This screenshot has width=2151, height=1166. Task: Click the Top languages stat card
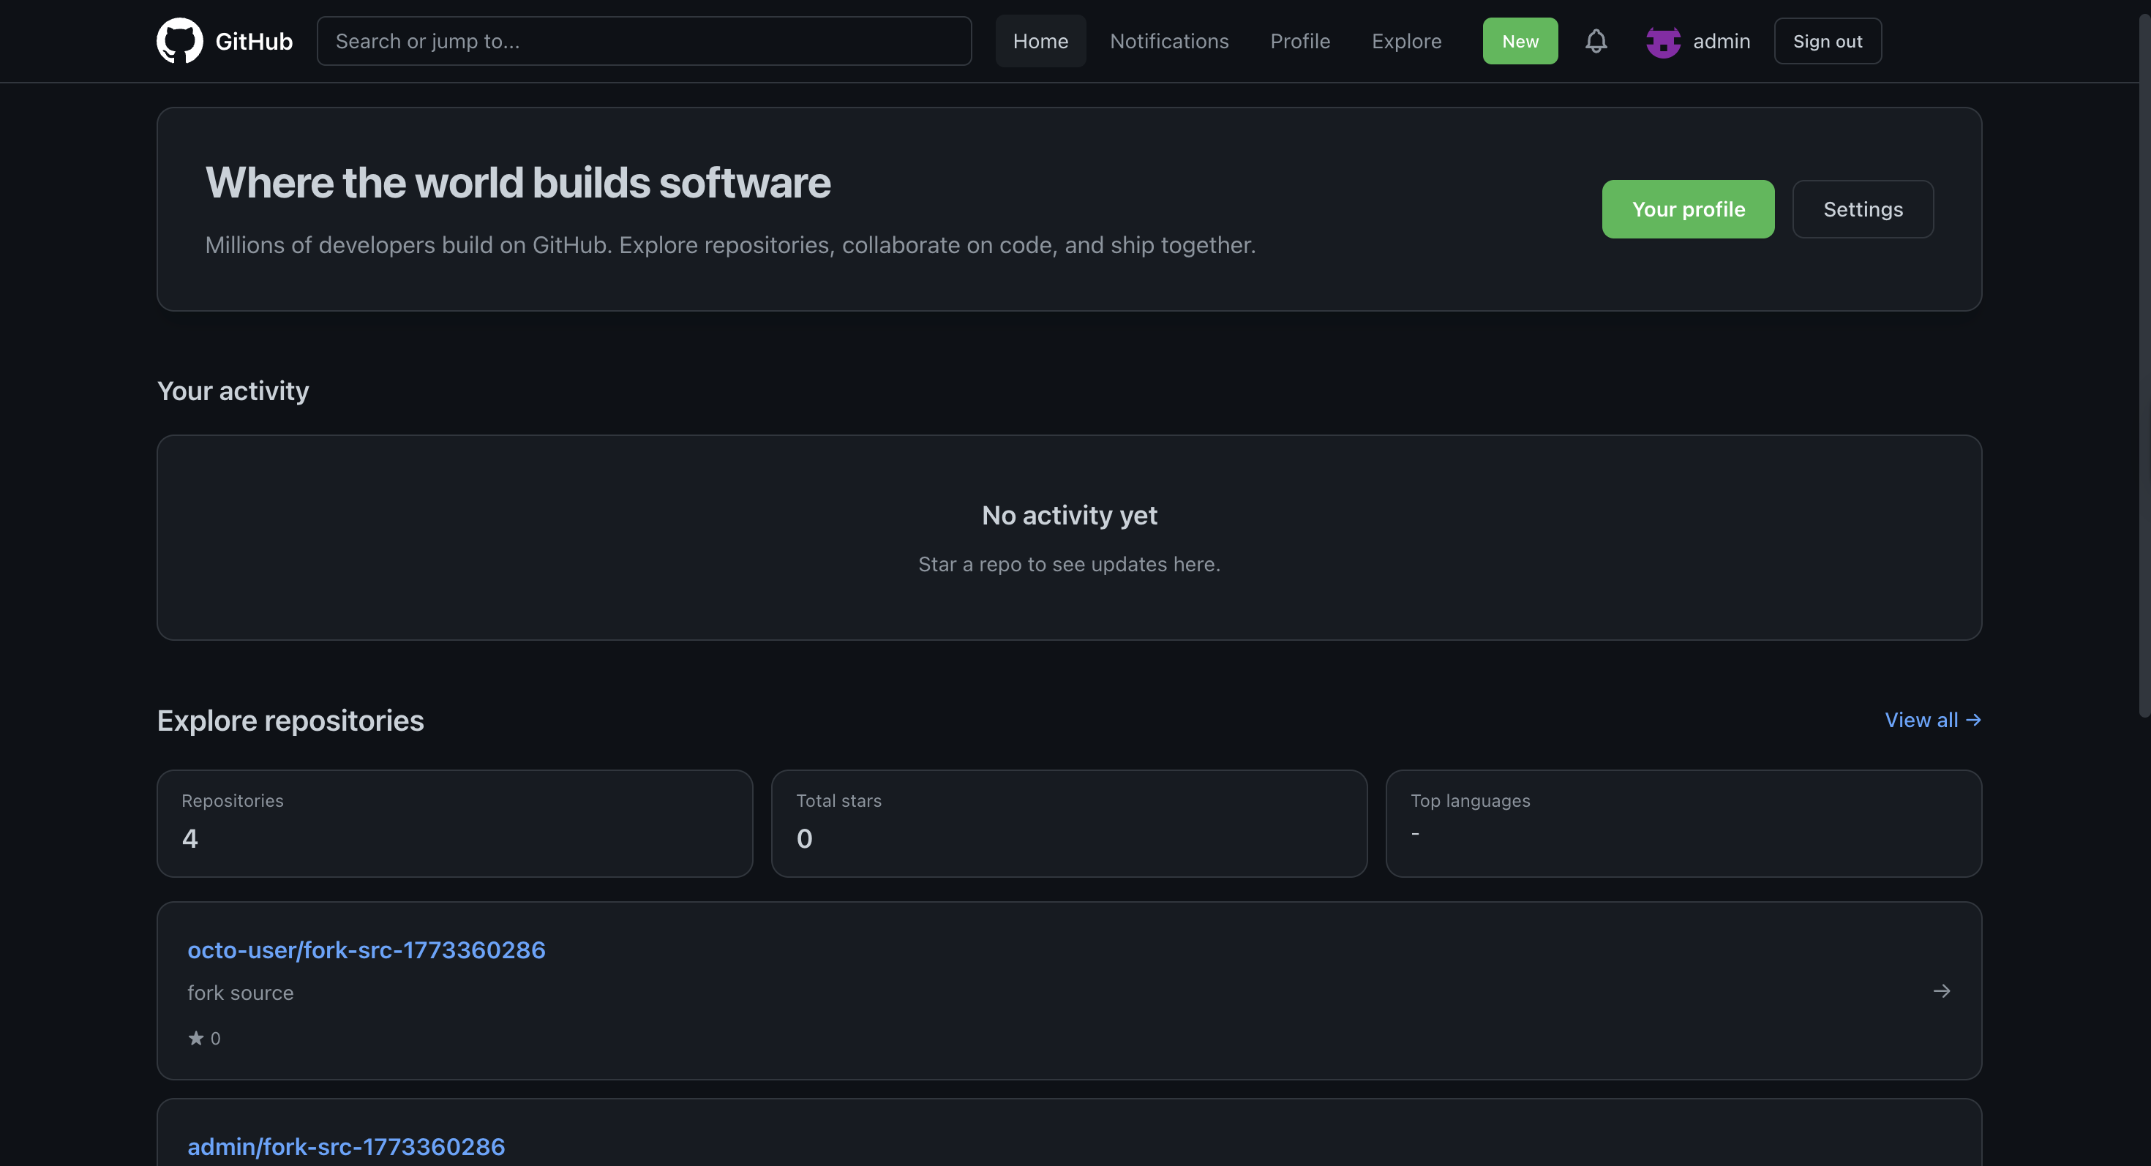point(1683,823)
